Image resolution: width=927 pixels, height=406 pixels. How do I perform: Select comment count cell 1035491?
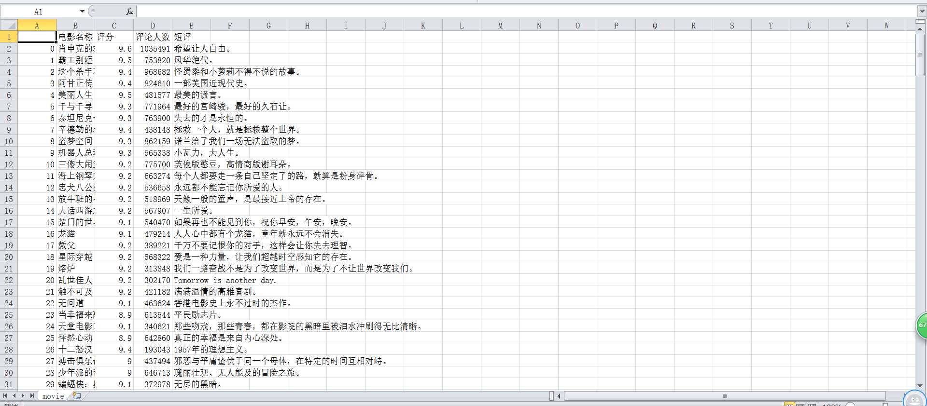[153, 49]
